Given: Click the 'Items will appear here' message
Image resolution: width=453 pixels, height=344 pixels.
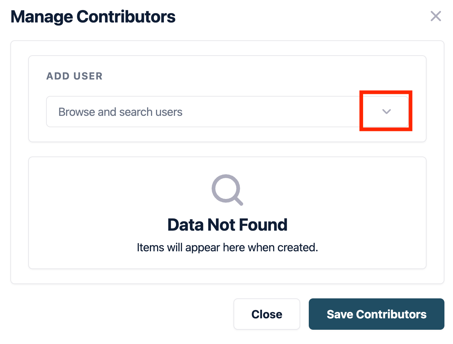Looking at the screenshot, I should coord(227,247).
